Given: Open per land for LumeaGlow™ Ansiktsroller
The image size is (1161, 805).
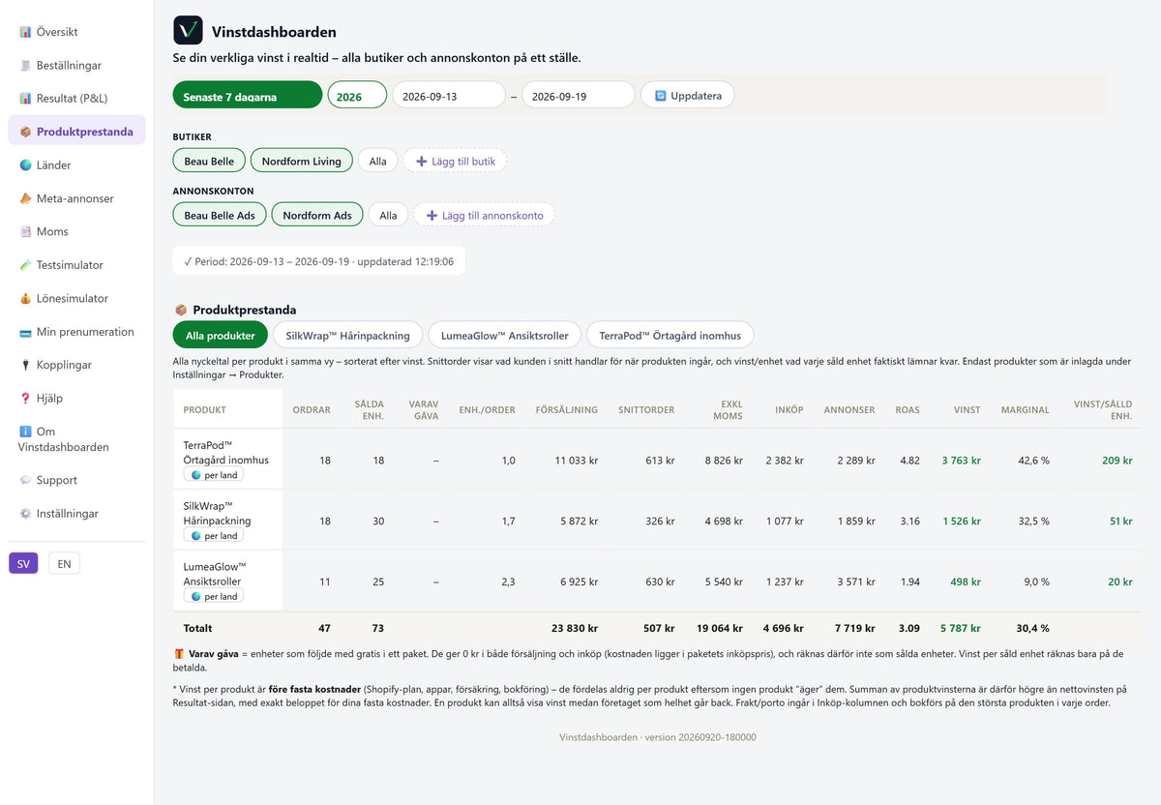Looking at the screenshot, I should point(214,597).
